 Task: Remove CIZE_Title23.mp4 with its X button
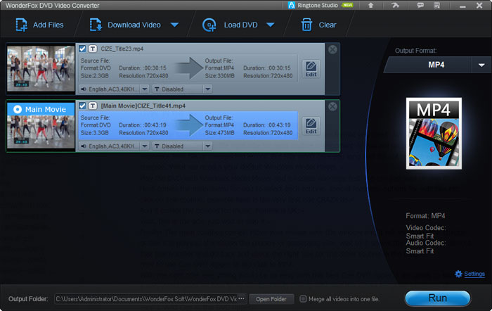click(332, 49)
